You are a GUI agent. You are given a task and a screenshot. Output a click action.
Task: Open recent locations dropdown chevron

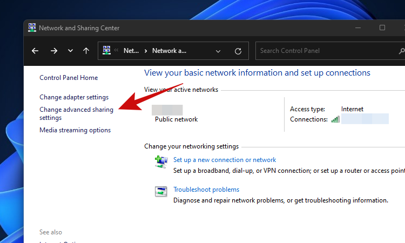(70, 51)
